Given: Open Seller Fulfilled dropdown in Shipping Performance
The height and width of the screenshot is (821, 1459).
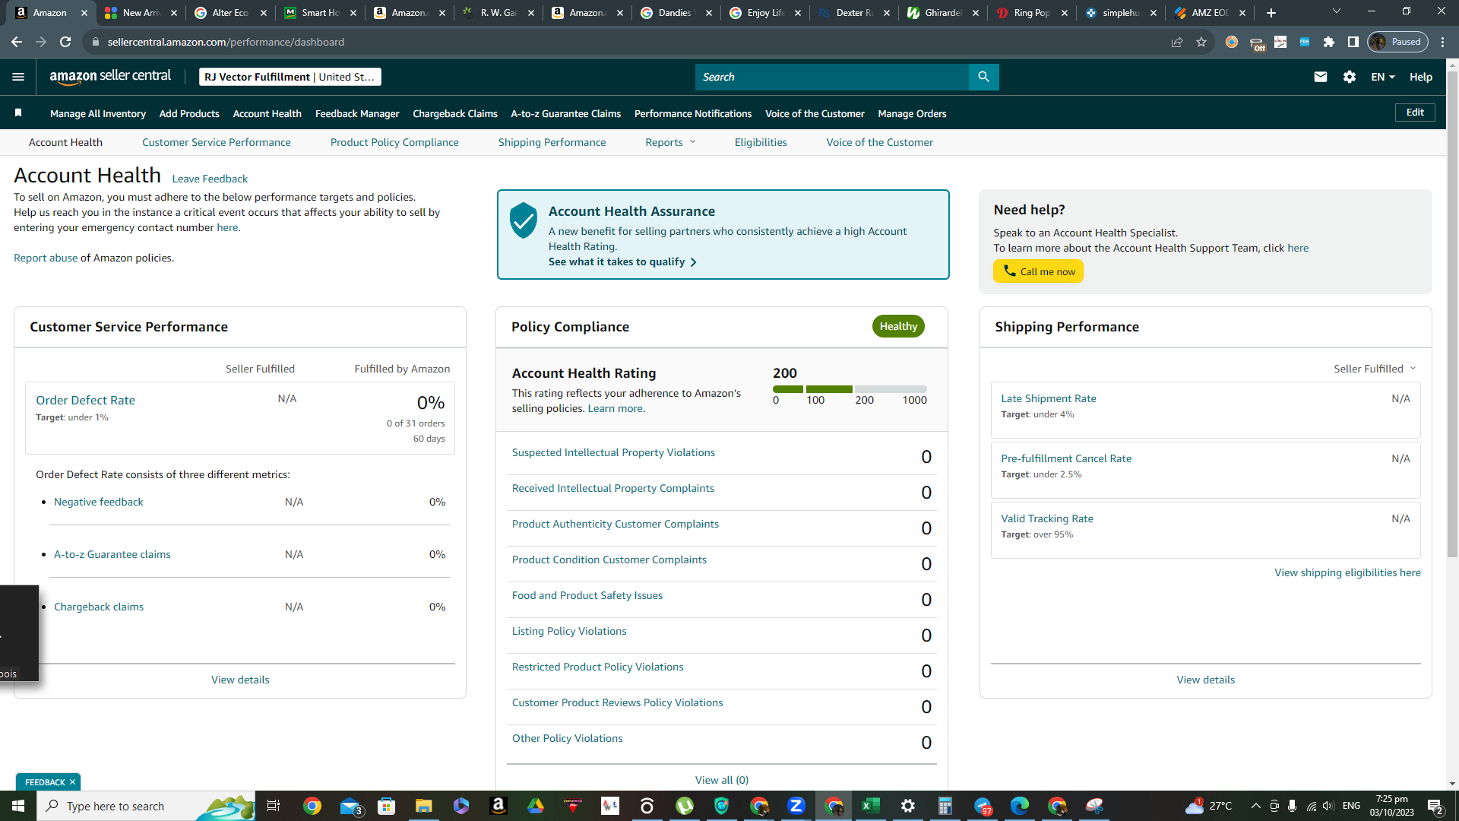Looking at the screenshot, I should 1375,369.
